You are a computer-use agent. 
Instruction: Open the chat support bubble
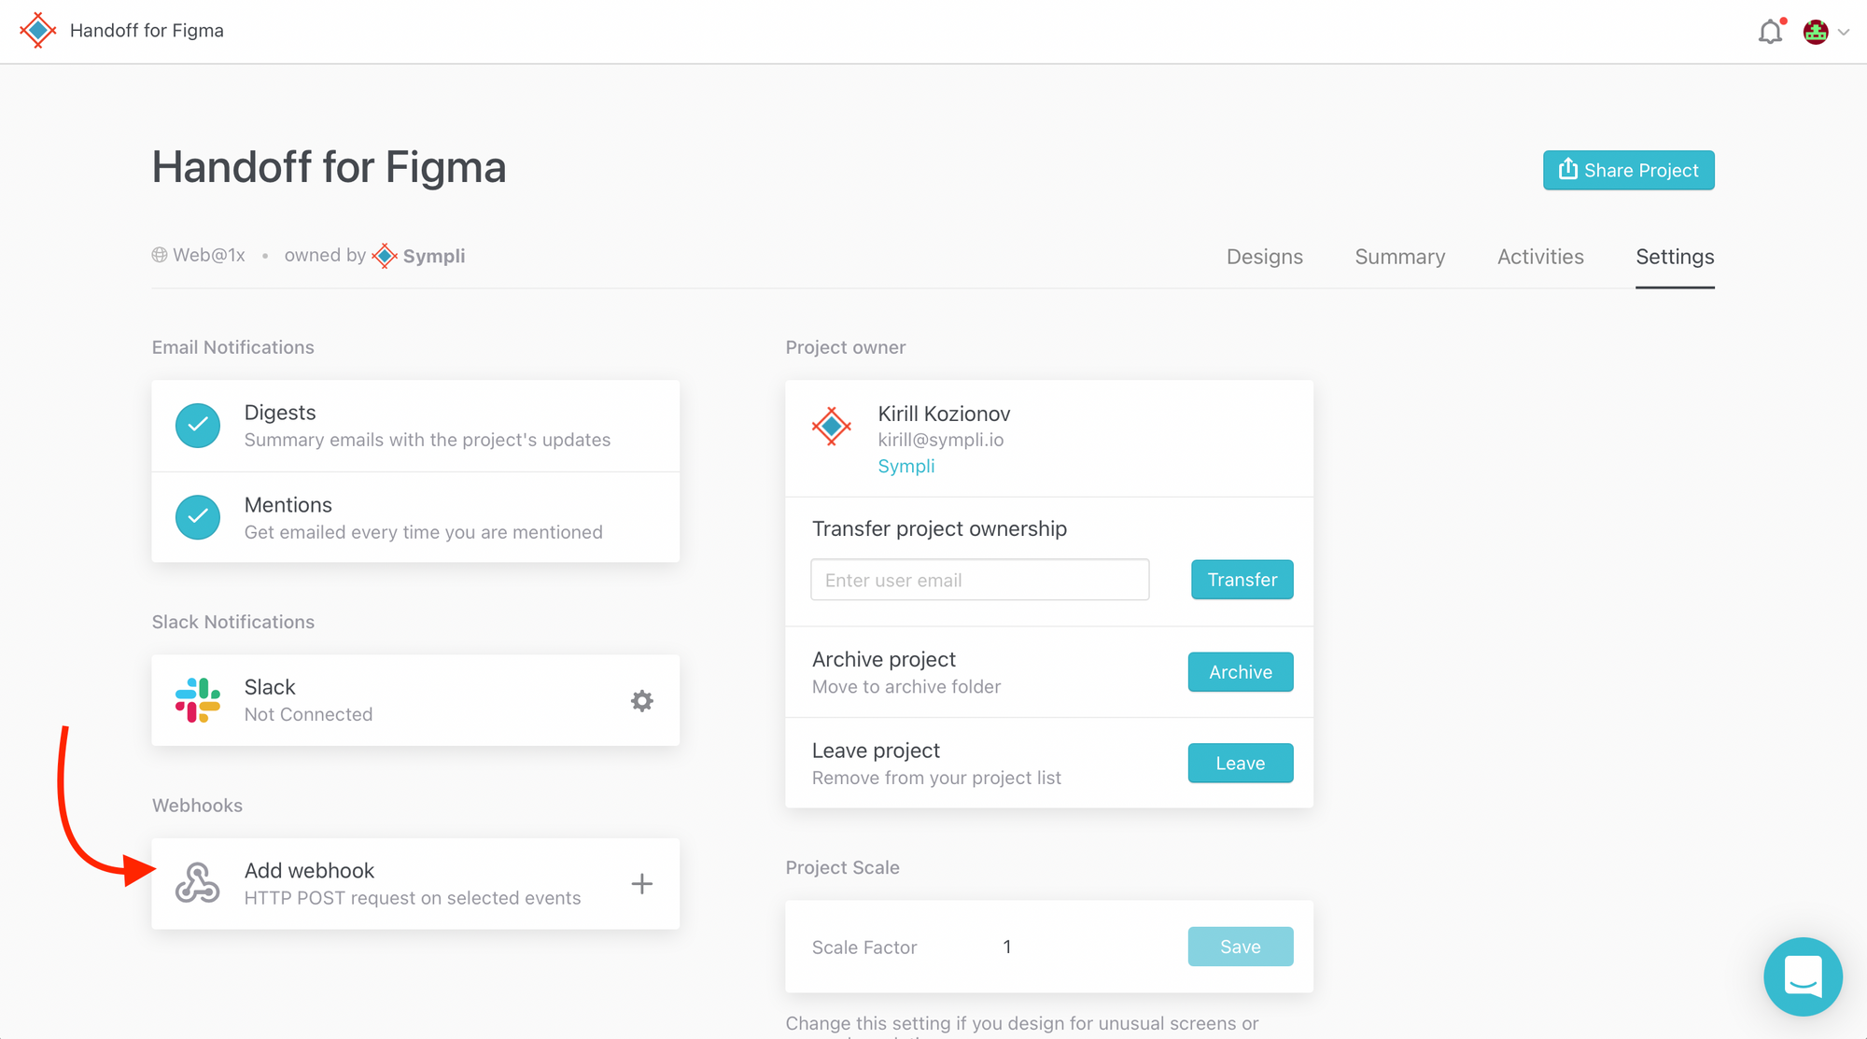coord(1803,976)
